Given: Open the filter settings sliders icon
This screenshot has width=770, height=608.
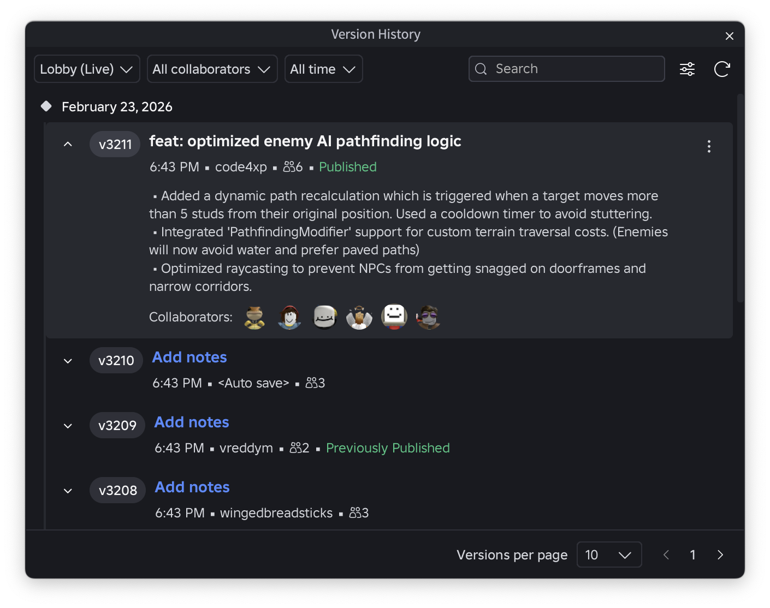Looking at the screenshot, I should (687, 69).
